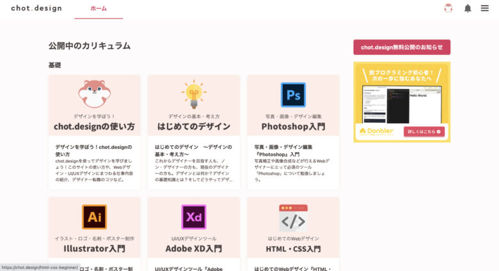The width and height of the screenshot is (499, 271).
Task: Click '写真・画像・デザイン編集' subtitle above Photoshop入門
Action: tap(293, 116)
